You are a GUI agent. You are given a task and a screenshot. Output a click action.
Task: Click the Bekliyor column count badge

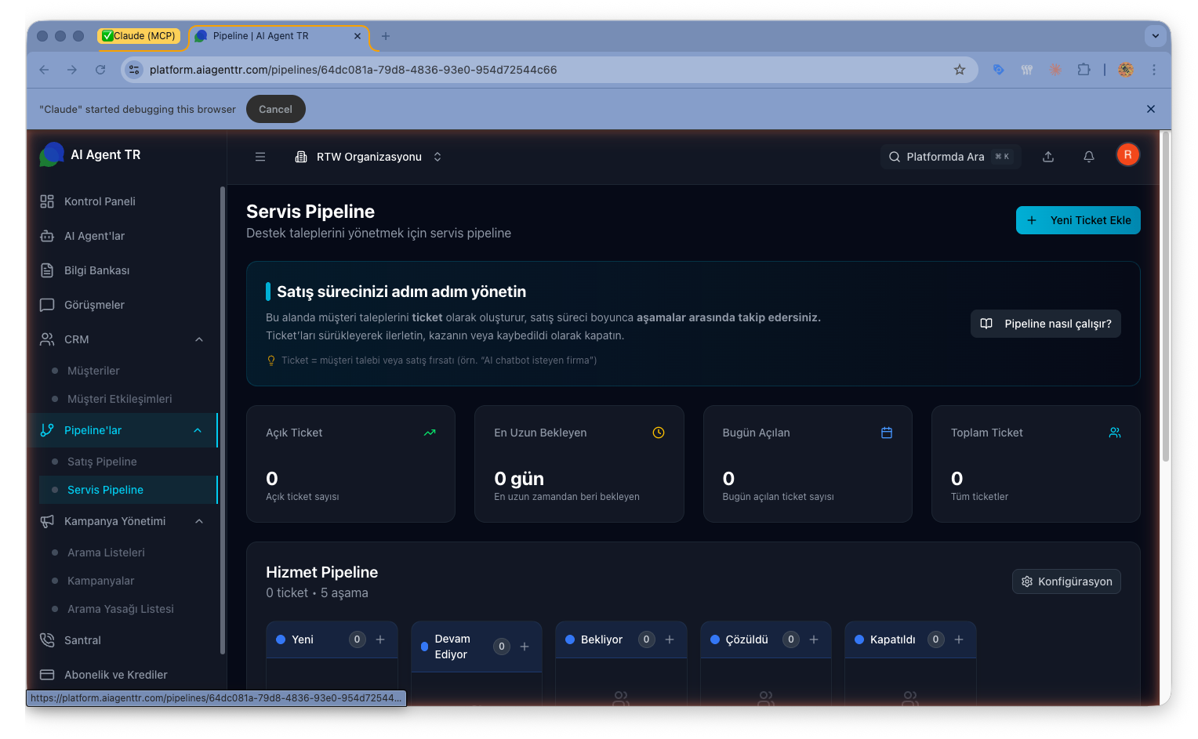[x=646, y=639]
